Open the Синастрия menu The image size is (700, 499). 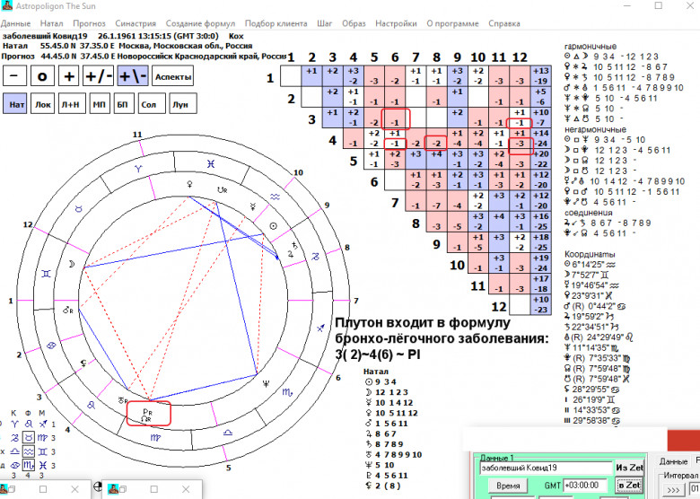click(136, 23)
